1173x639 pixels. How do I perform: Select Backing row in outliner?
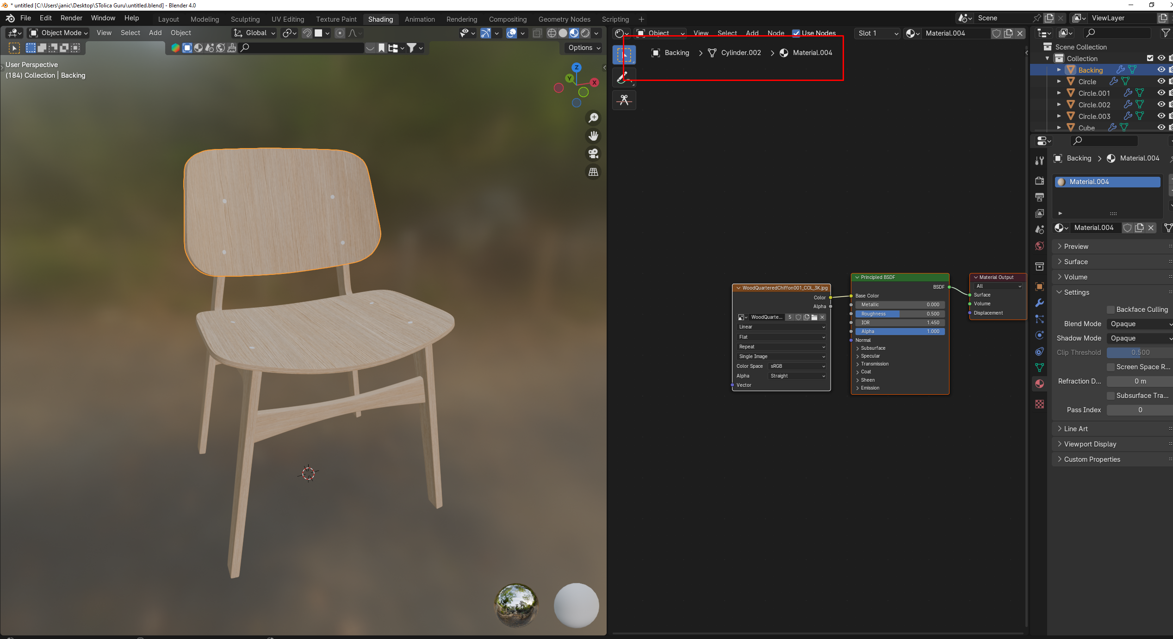[1101, 70]
